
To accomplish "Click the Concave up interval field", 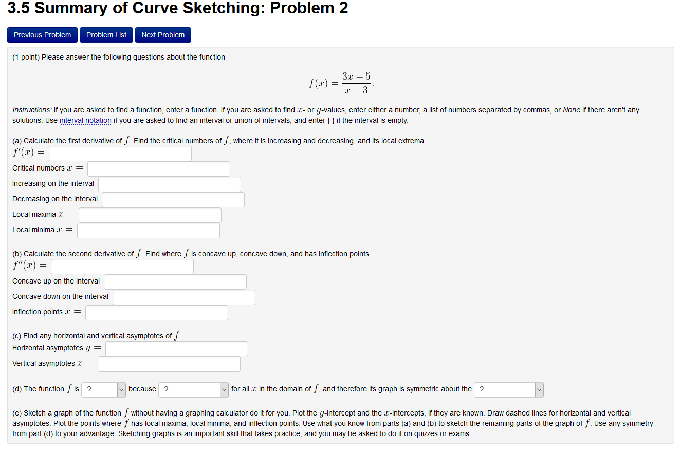I will 175,281.
